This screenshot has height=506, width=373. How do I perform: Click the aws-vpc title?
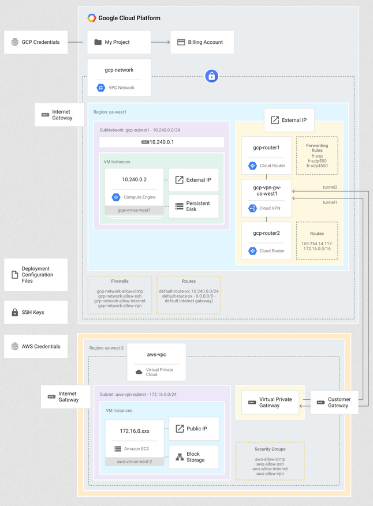coord(156,354)
